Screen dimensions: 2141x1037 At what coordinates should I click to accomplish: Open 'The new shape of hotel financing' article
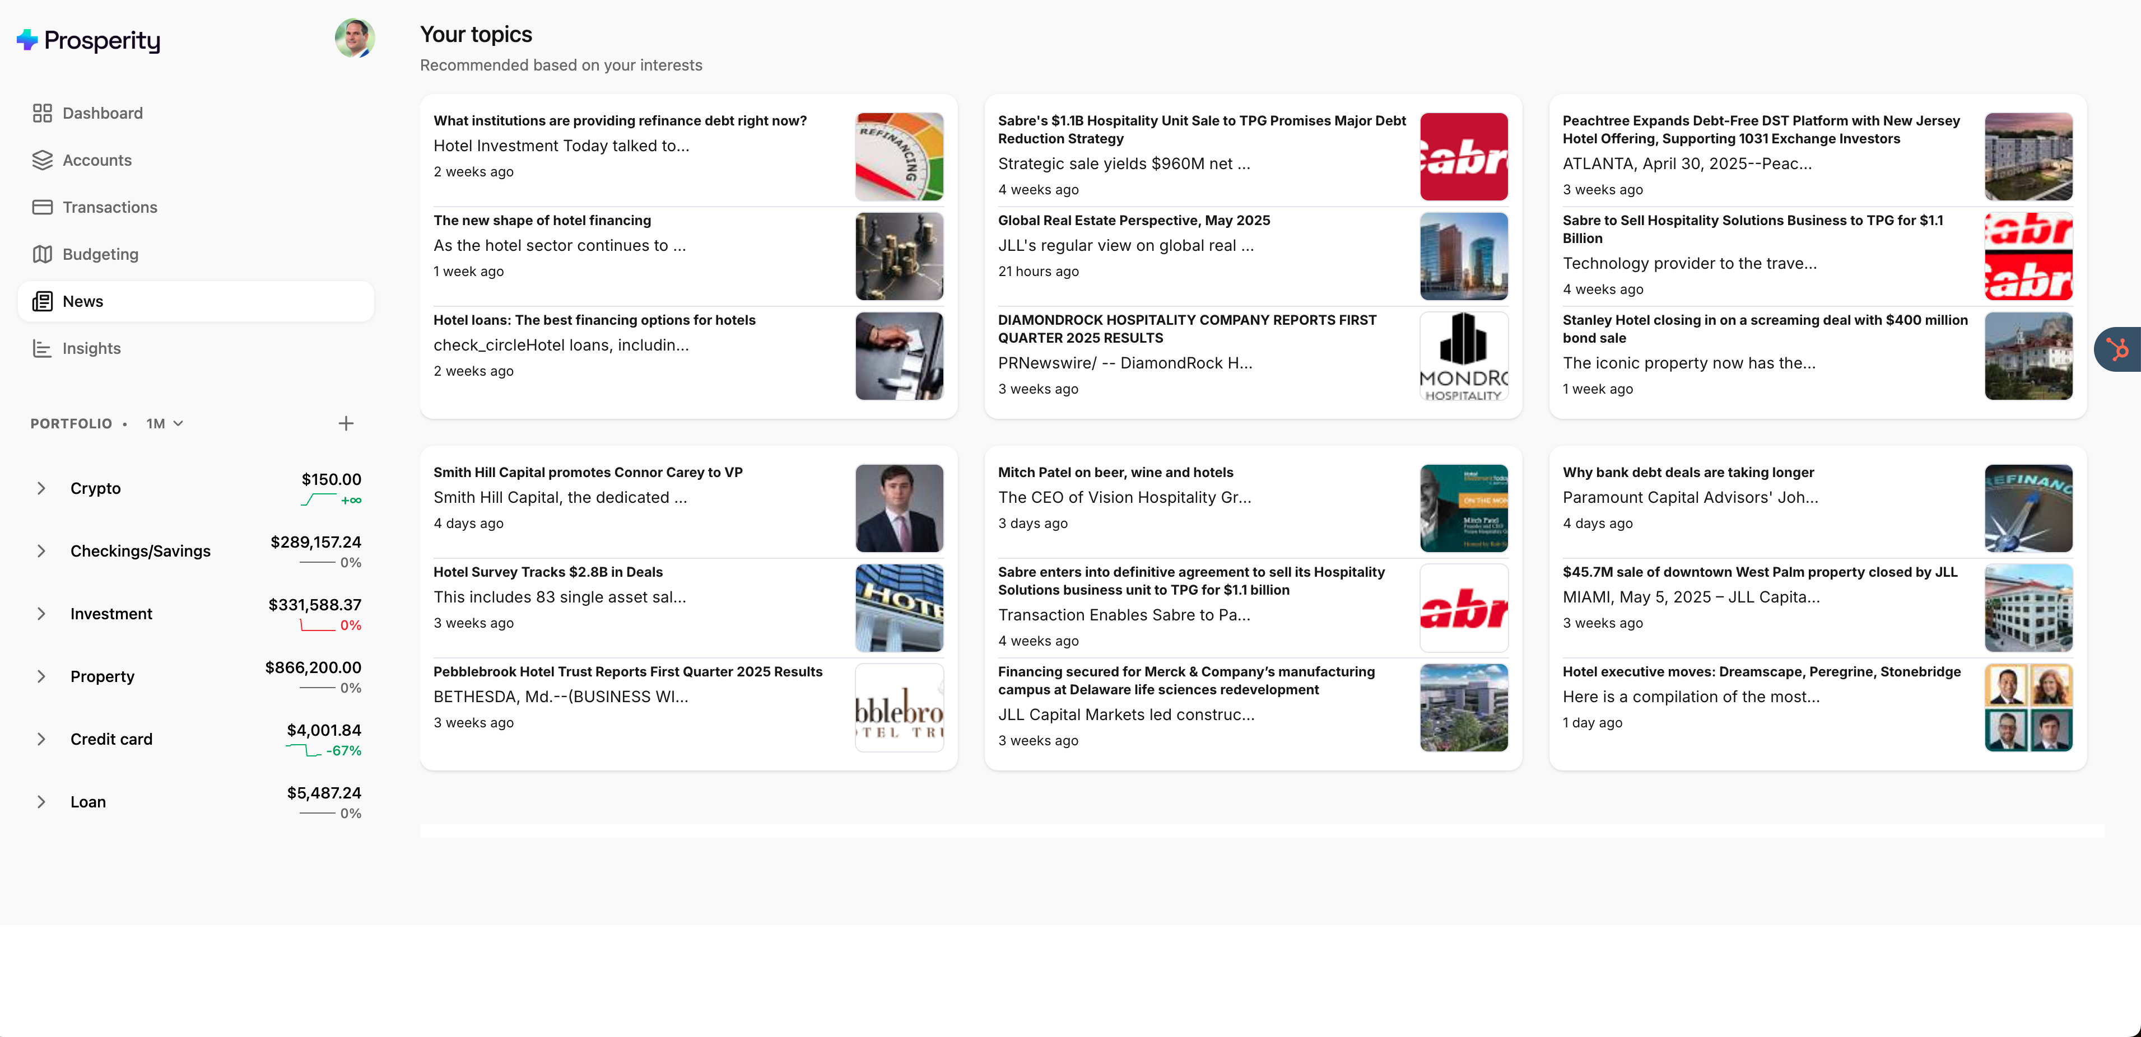pos(542,220)
